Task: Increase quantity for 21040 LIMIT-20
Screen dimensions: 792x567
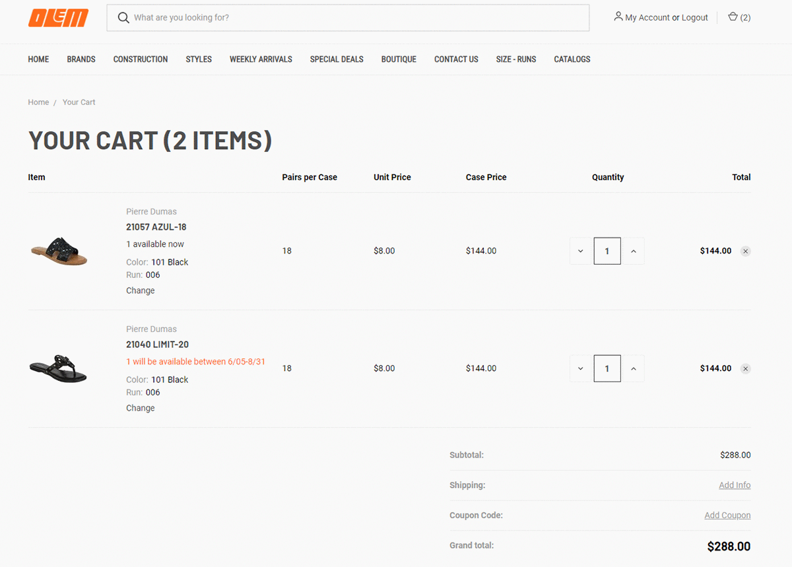Action: point(633,368)
